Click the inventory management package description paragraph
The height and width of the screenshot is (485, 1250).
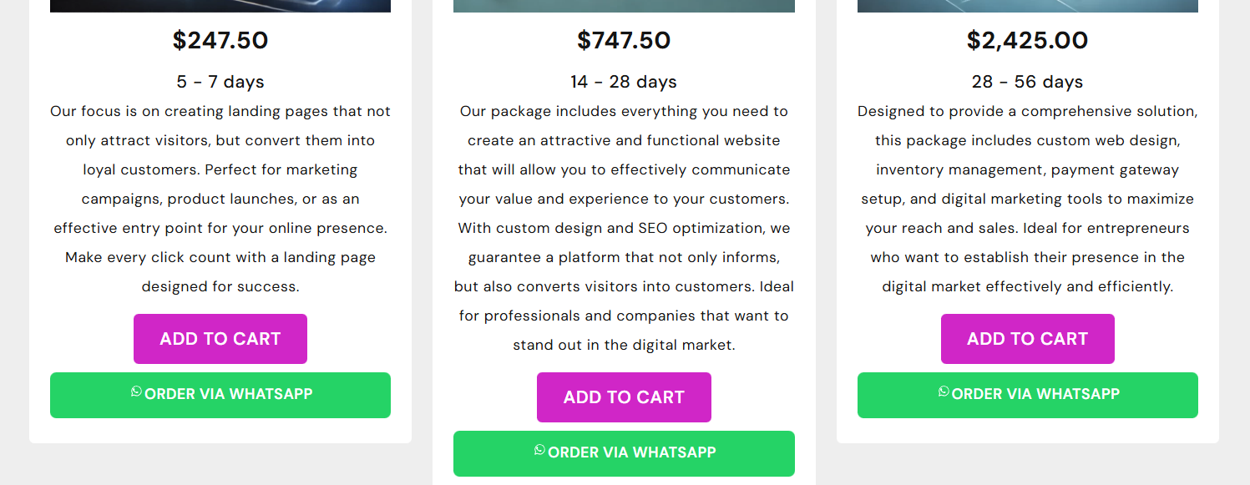1027,199
